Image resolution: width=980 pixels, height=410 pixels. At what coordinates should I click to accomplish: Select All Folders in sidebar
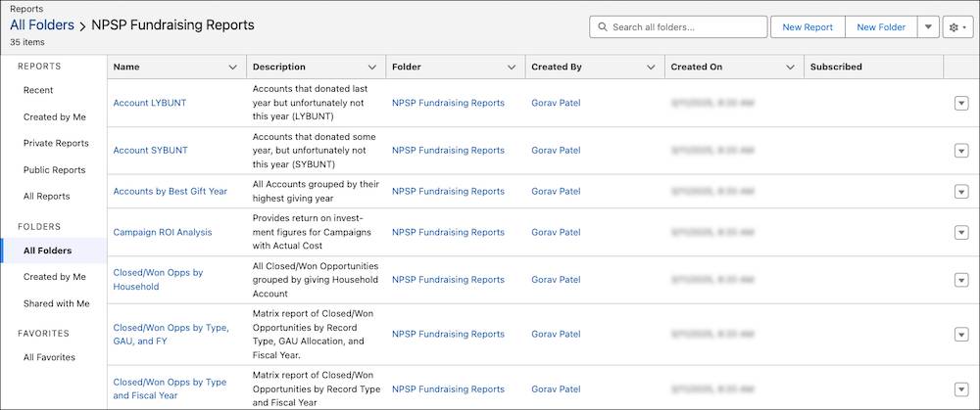pos(54,251)
